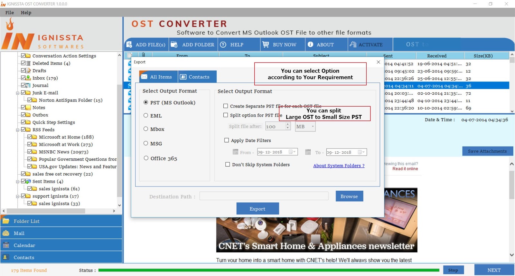Click the Inbox folder icon
515x276 pixels.
tap(28, 78)
